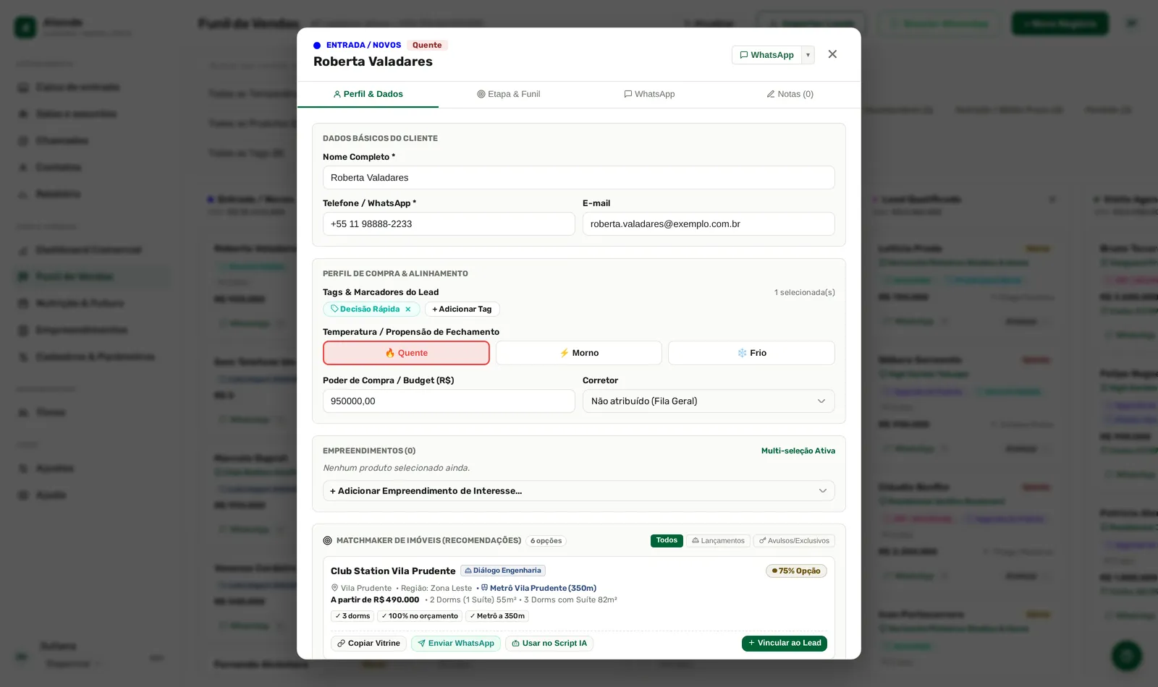Click the 75% Opção match badge
Viewport: 1158px width, 687px height.
796,571
